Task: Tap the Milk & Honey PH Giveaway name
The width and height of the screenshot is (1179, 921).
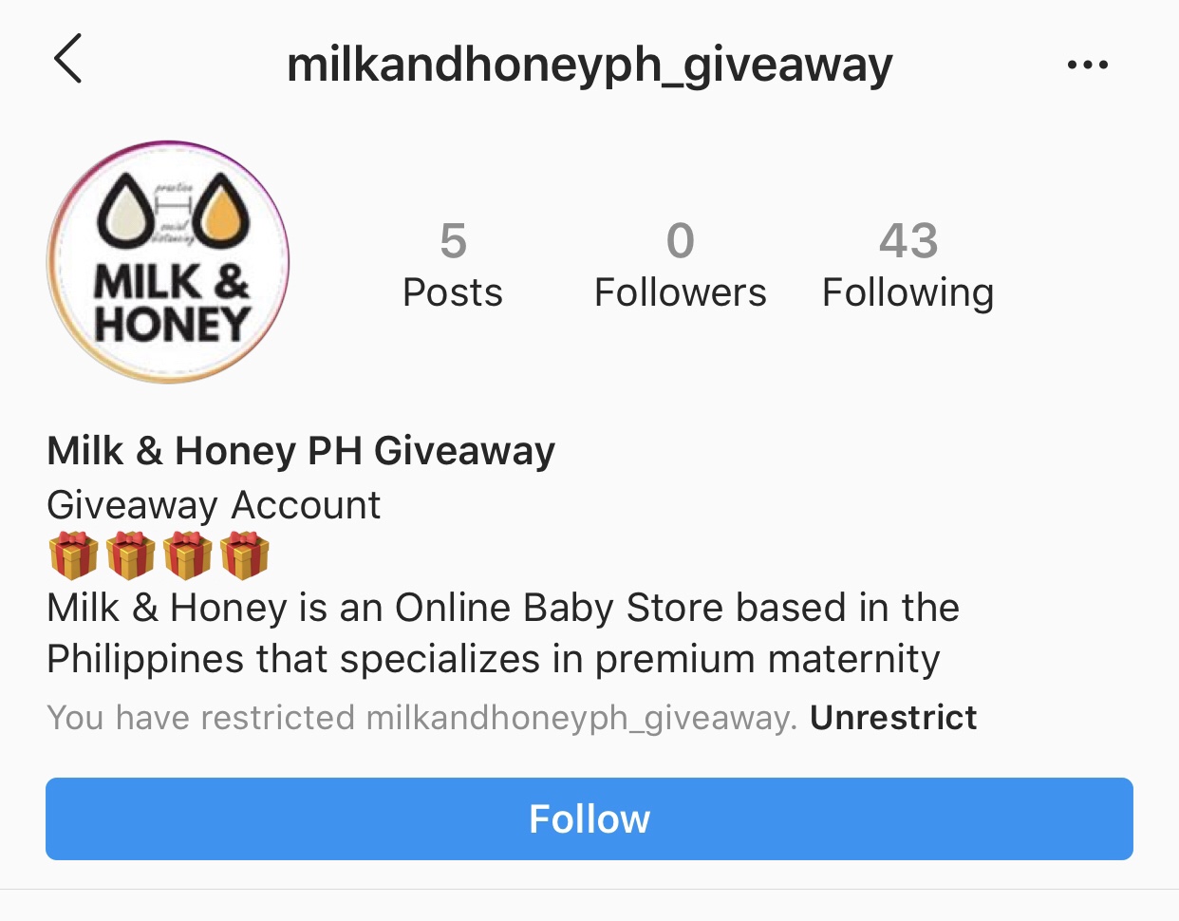Action: [301, 451]
